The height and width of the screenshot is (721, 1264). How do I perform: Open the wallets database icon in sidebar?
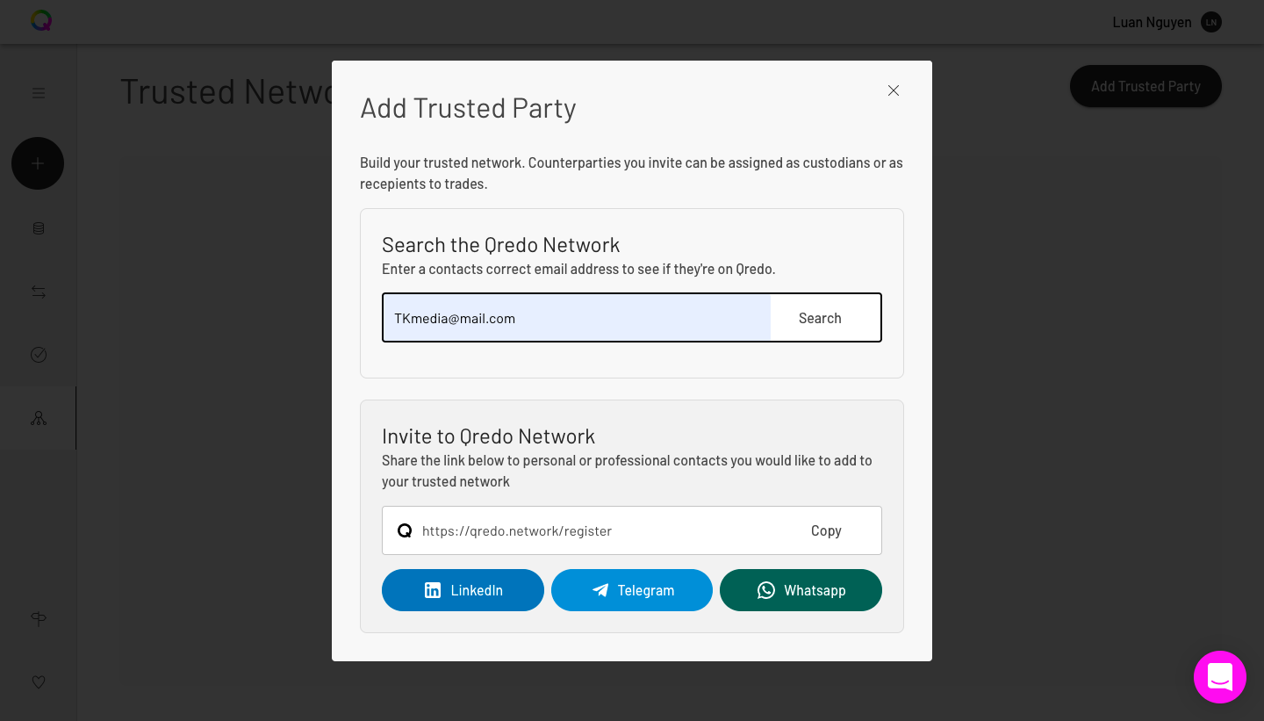click(x=39, y=228)
